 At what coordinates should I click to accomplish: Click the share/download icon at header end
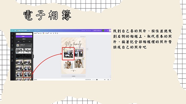[110, 31]
